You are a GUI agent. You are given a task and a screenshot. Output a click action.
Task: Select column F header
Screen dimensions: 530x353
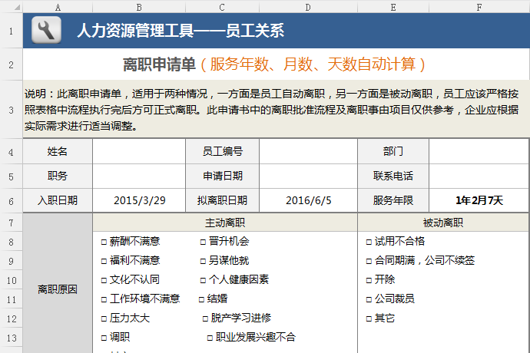(x=479, y=7)
